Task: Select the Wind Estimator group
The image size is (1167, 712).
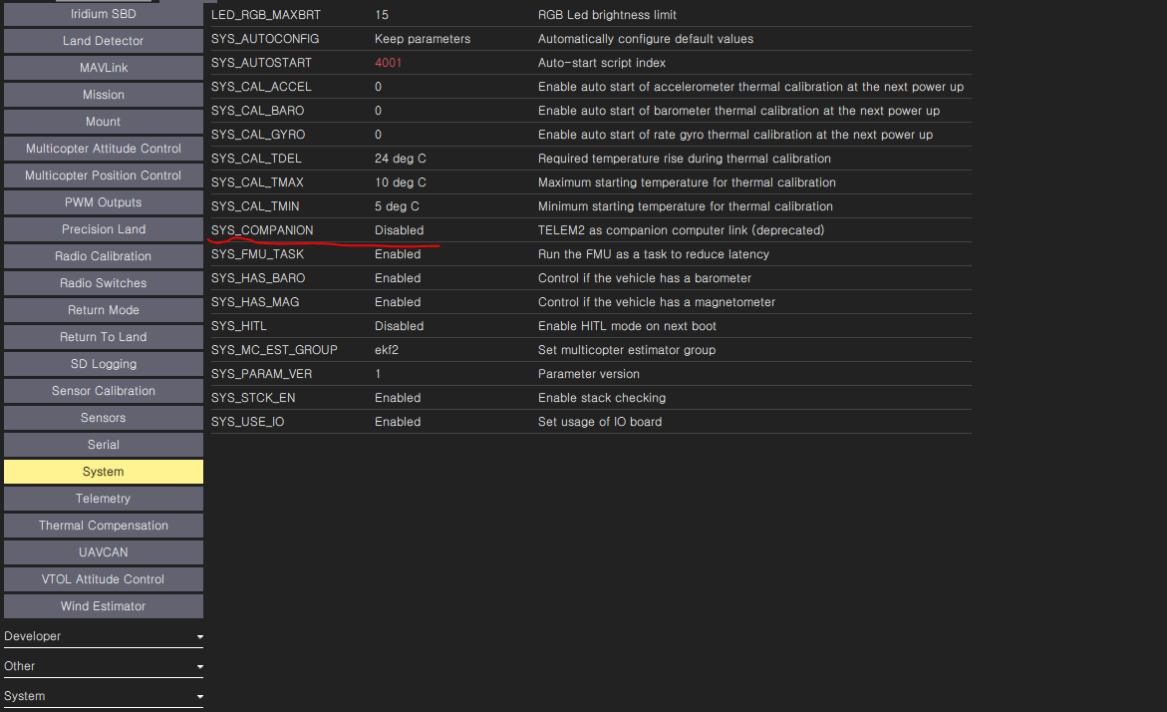Action: coord(103,605)
